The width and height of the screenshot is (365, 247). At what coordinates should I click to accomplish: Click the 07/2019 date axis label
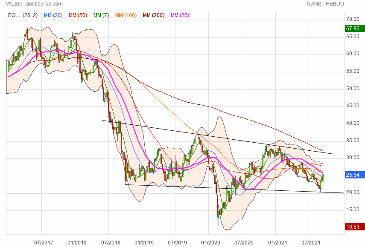point(177,243)
